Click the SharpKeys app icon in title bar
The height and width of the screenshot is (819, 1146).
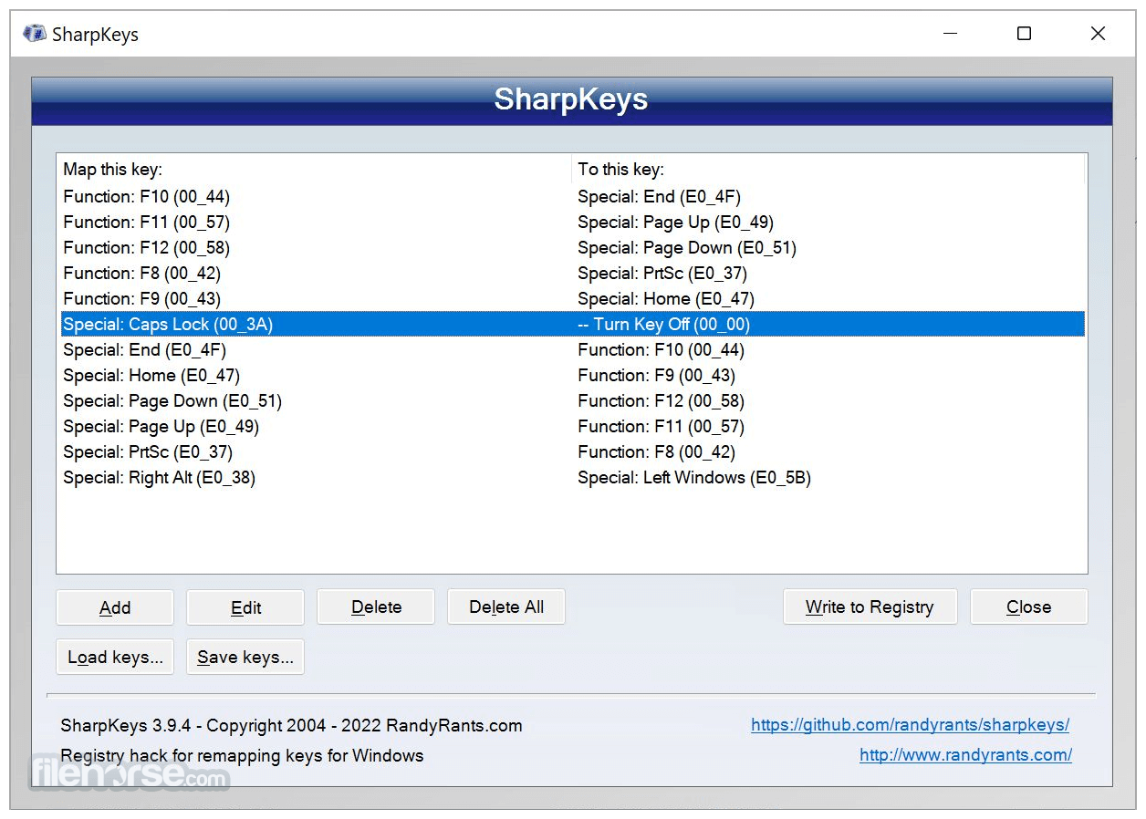coord(34,34)
